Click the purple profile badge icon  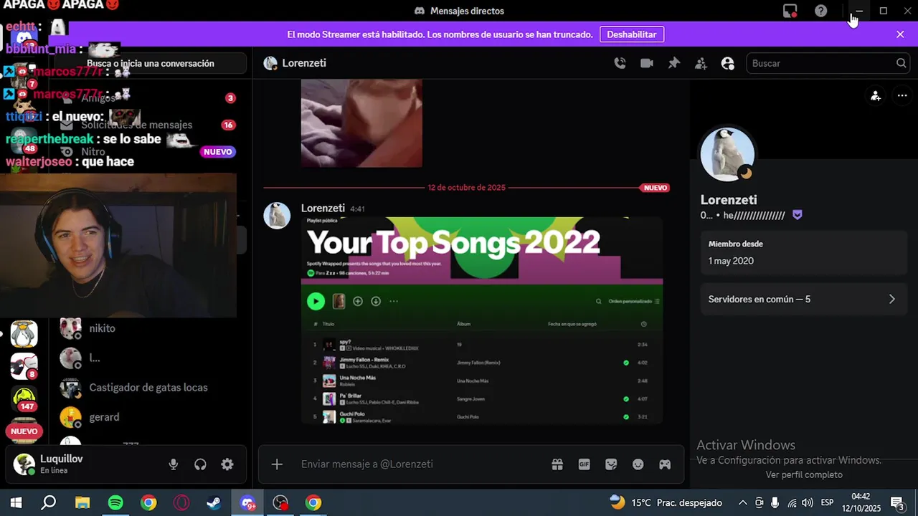coord(798,215)
